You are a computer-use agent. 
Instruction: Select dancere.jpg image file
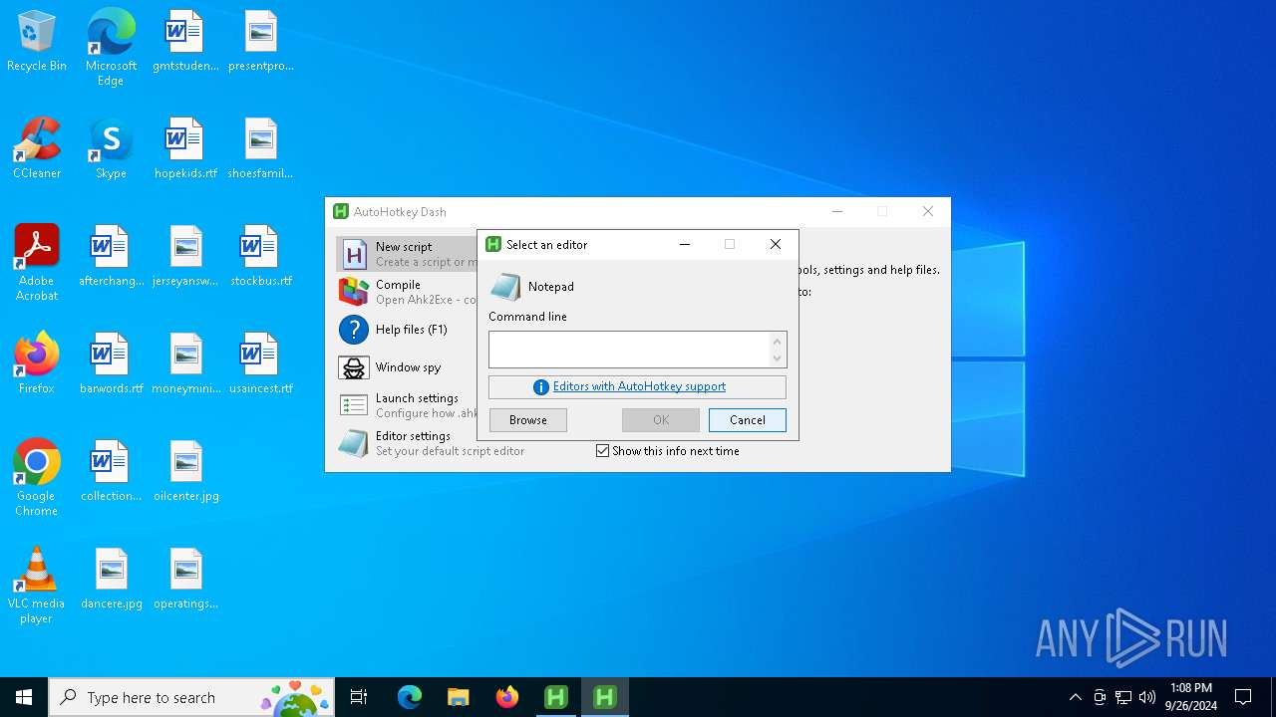click(112, 580)
